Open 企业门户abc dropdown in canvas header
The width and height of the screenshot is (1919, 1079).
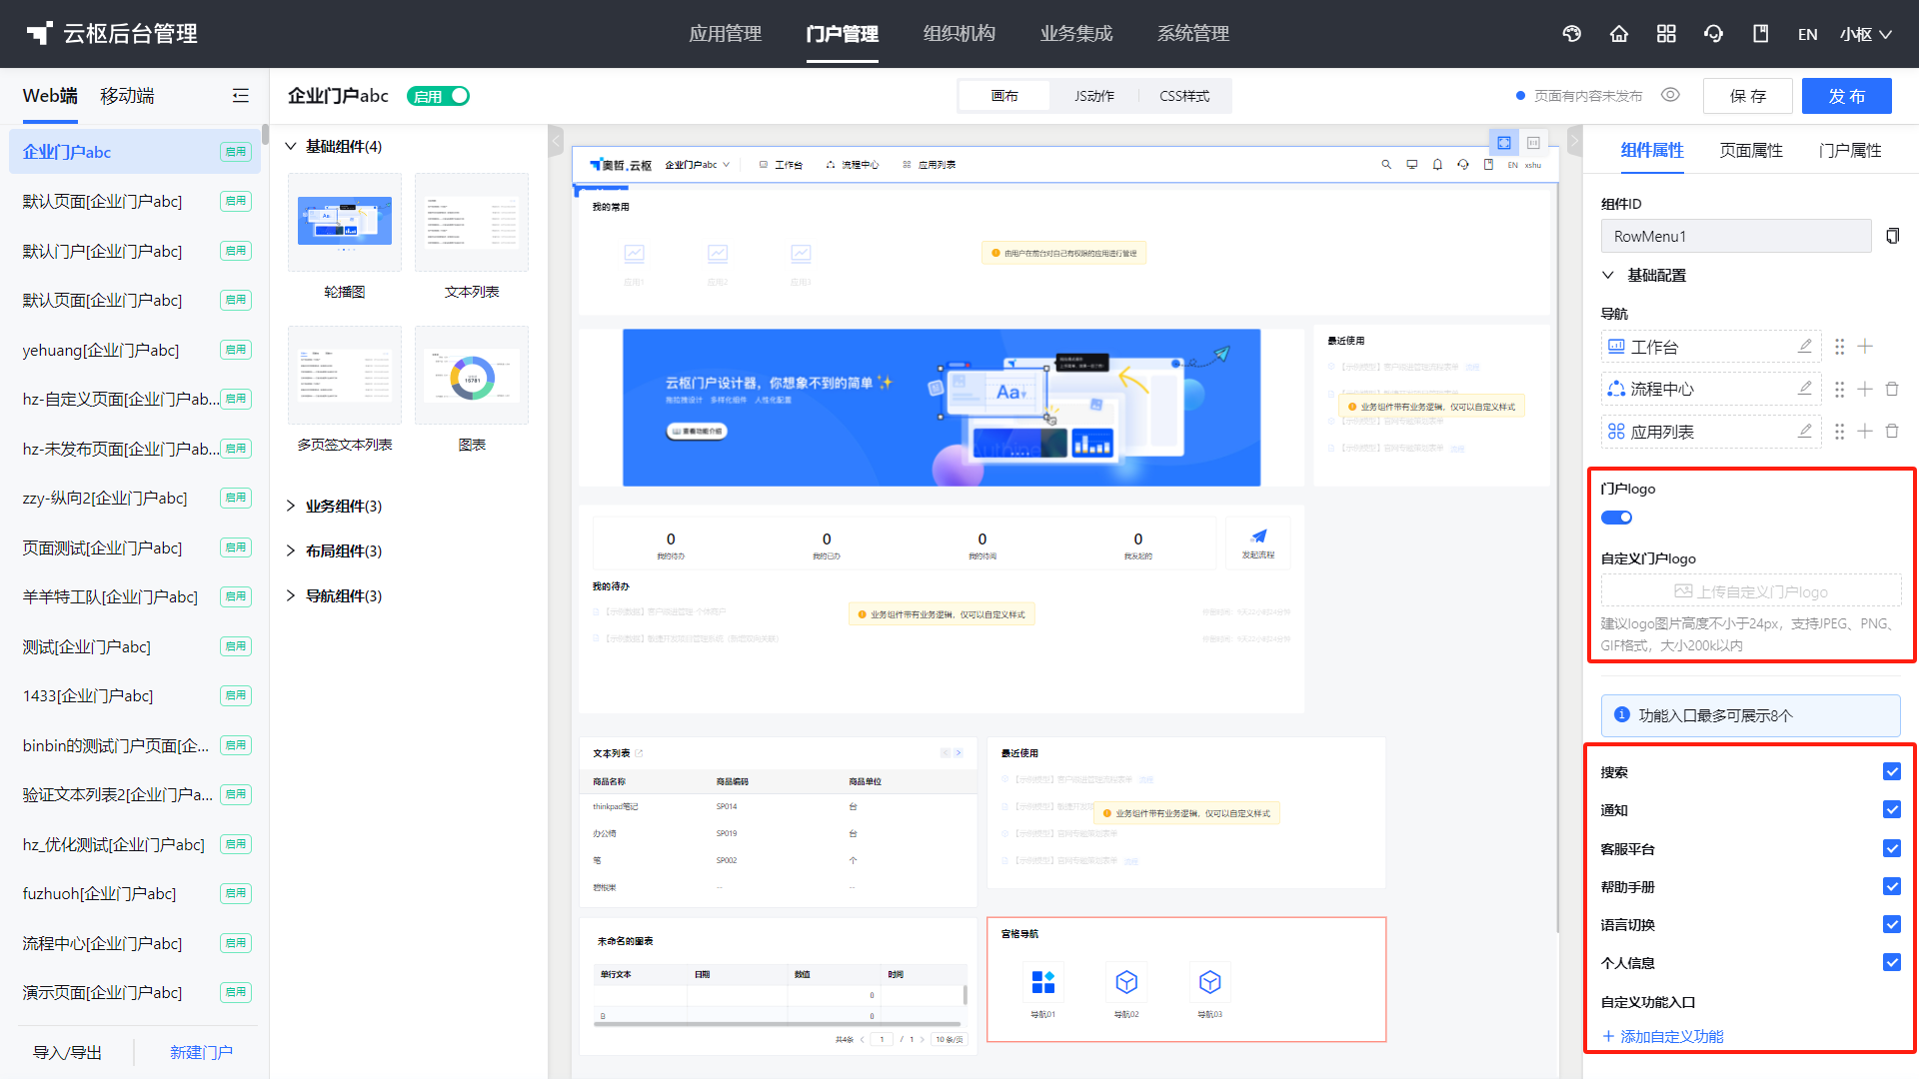point(697,165)
